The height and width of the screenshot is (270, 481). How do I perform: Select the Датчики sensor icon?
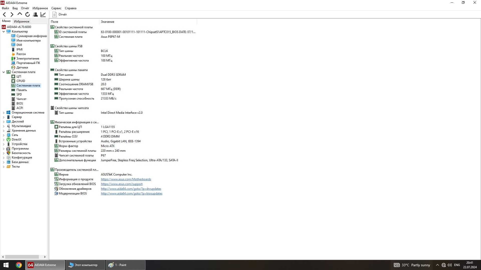pos(13,67)
